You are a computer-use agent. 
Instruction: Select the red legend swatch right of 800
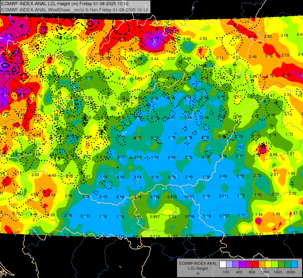click(x=255, y=264)
